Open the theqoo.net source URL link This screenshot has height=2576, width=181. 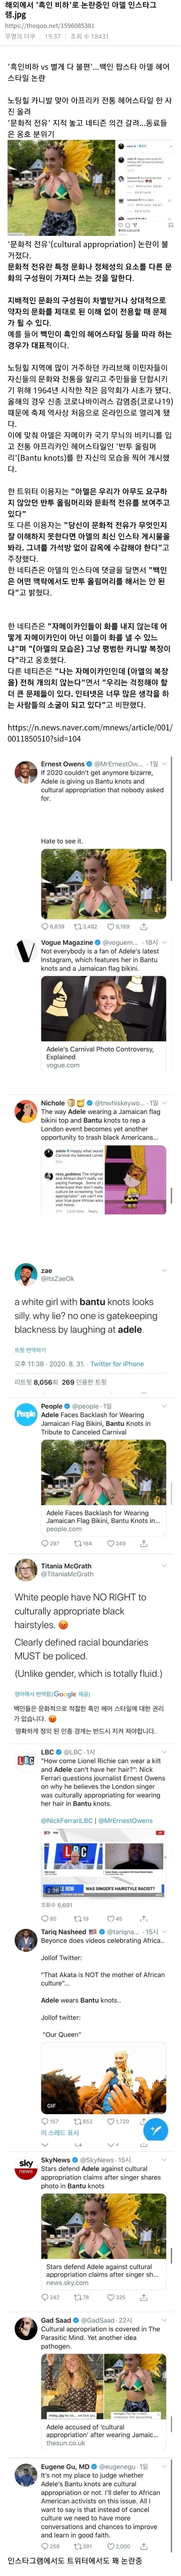coord(50,26)
